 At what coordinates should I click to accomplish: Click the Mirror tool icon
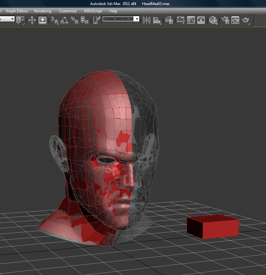(x=147, y=20)
